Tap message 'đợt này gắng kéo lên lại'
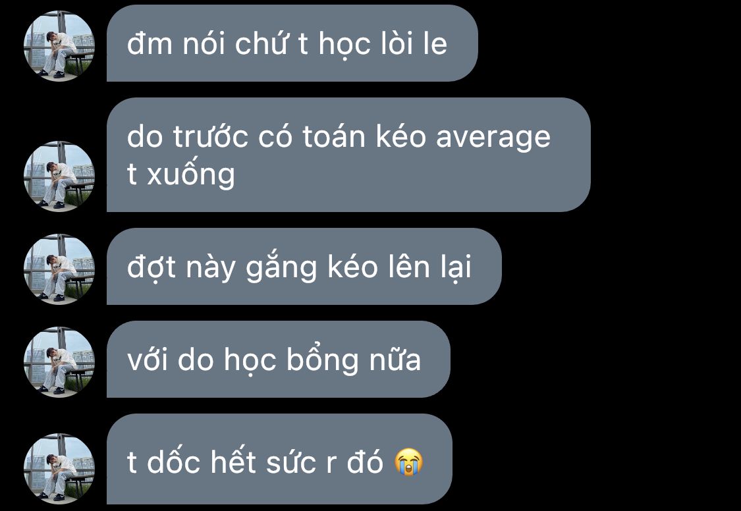 click(x=304, y=266)
